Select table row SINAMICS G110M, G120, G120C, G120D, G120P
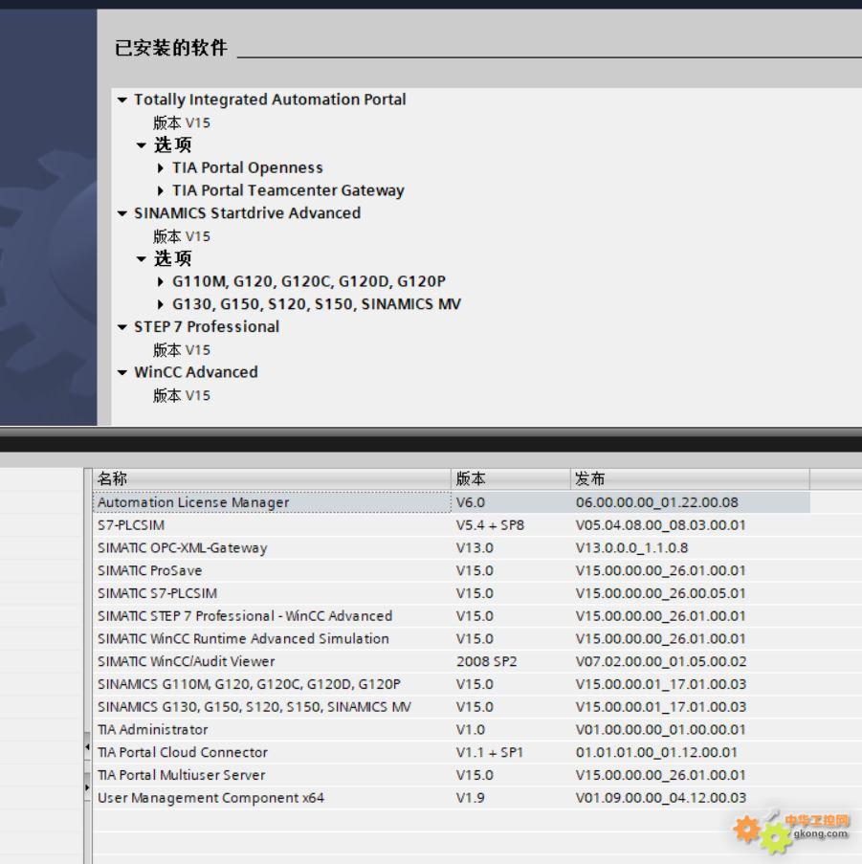The width and height of the screenshot is (862, 864). (x=452, y=684)
